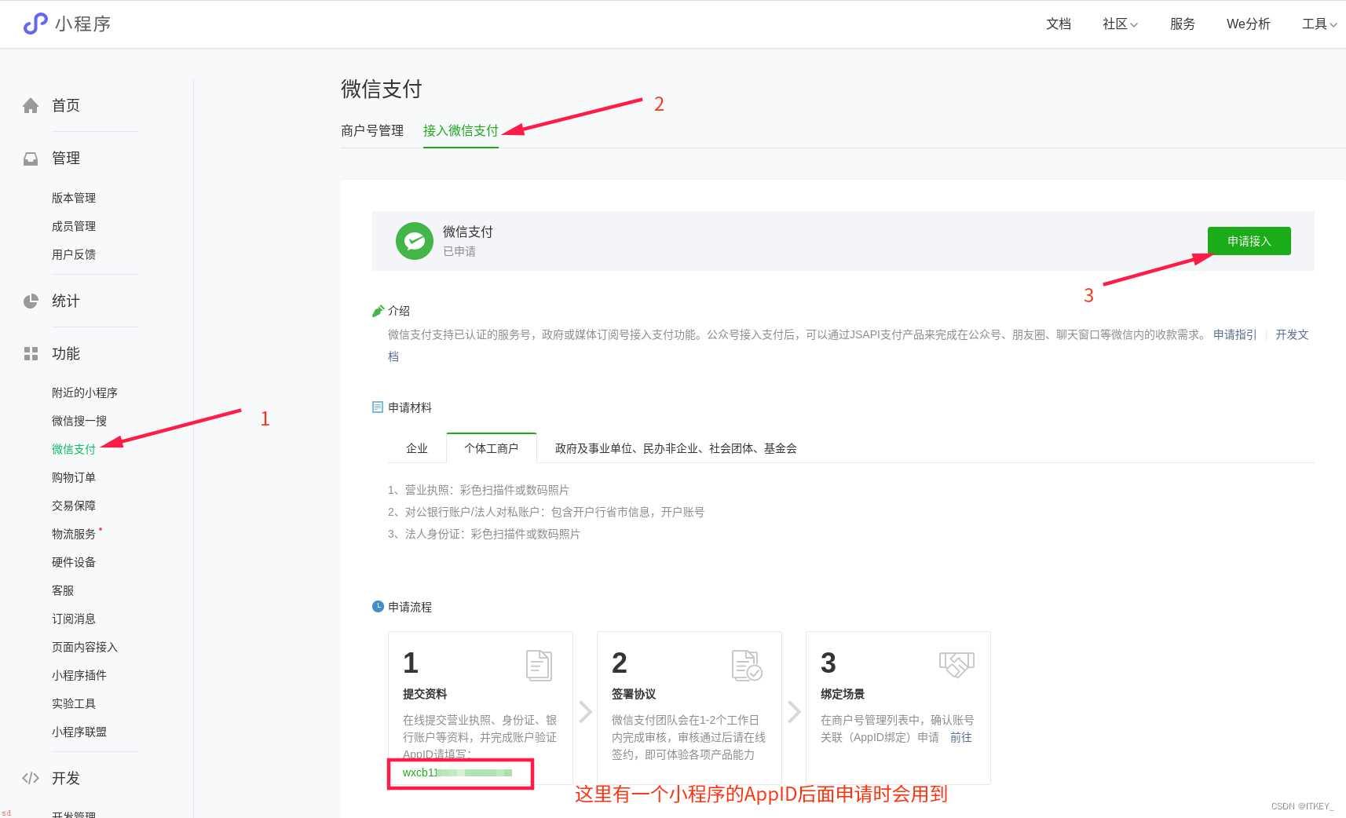Open 硬件设备 in the sidebar
The image size is (1346, 818).
[x=74, y=562]
